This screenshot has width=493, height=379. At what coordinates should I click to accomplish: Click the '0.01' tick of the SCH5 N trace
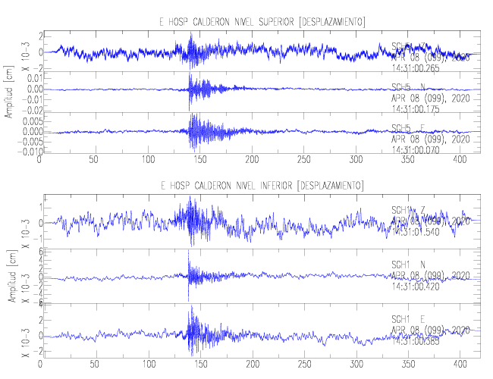(x=34, y=78)
